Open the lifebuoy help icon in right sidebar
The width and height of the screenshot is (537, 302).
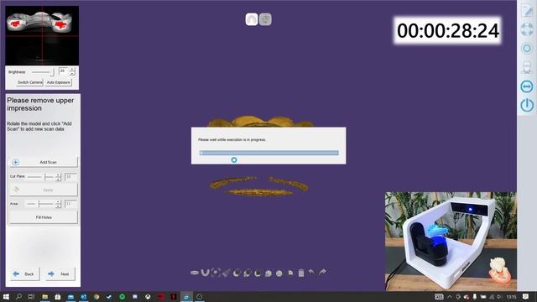[527, 29]
